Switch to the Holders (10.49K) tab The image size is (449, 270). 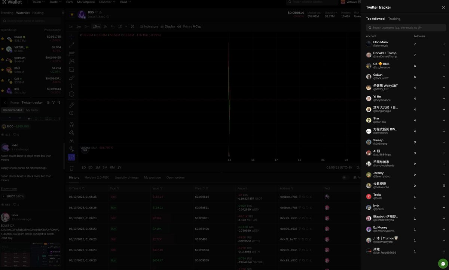point(97,178)
